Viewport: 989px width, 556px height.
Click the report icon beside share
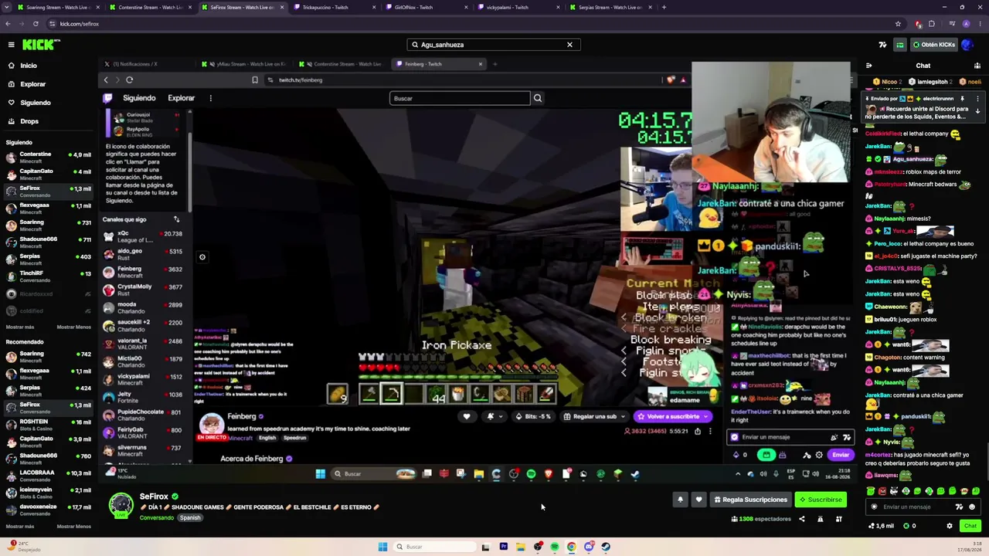click(x=820, y=519)
